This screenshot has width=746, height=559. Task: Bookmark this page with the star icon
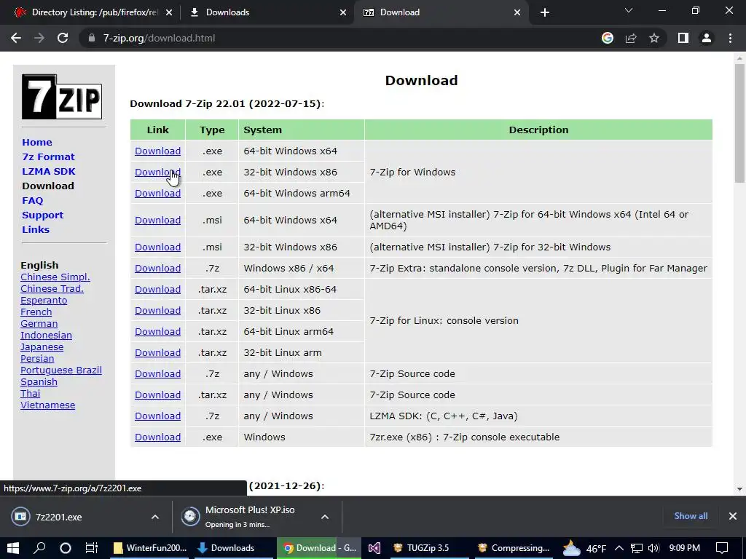pyautogui.click(x=654, y=38)
